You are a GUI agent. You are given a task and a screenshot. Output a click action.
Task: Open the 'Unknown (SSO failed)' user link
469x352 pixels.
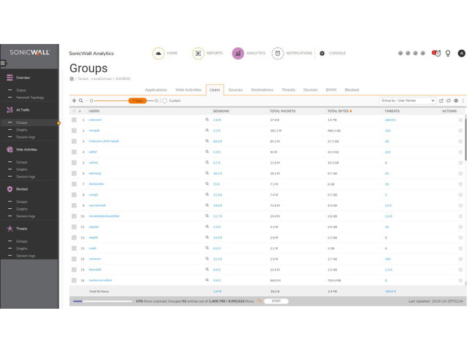point(104,142)
